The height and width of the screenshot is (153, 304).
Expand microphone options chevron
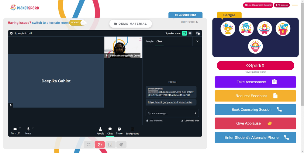coord(33,128)
